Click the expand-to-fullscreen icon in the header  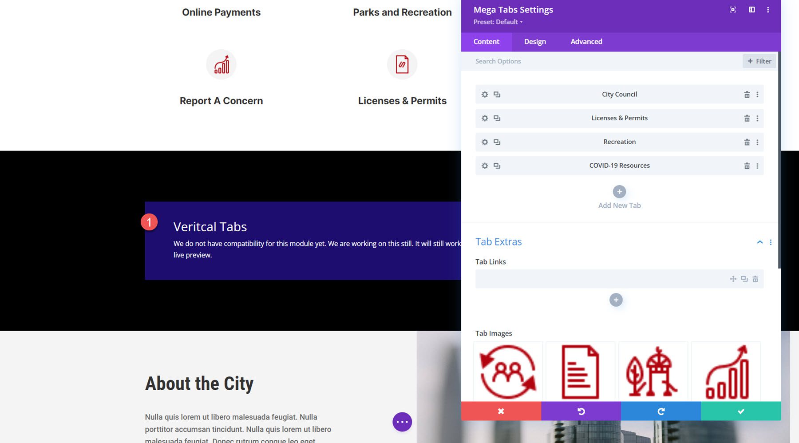(732, 9)
